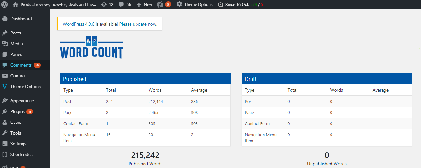Screen dimensions: 421x168
Task: Click Navigation Menu Item total 16
Action: pyautogui.click(x=108, y=135)
